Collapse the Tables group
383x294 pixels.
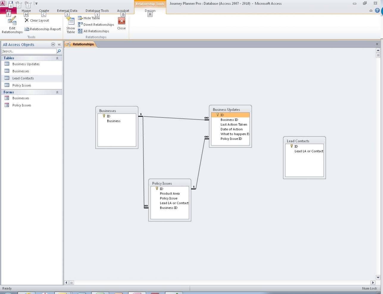[x=57, y=58]
